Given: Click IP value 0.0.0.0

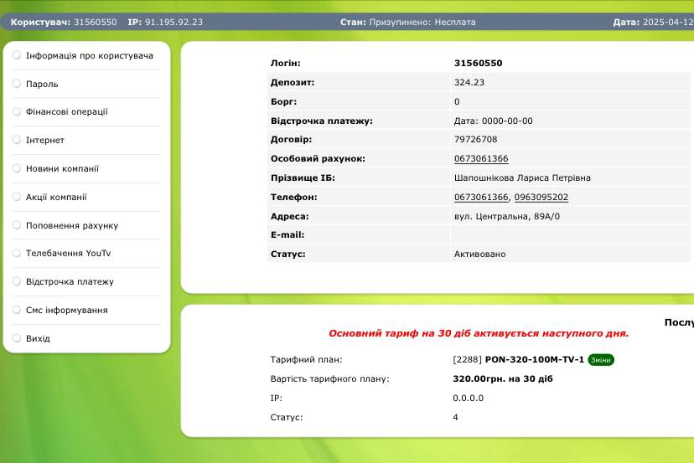Looking at the screenshot, I should 469,398.
